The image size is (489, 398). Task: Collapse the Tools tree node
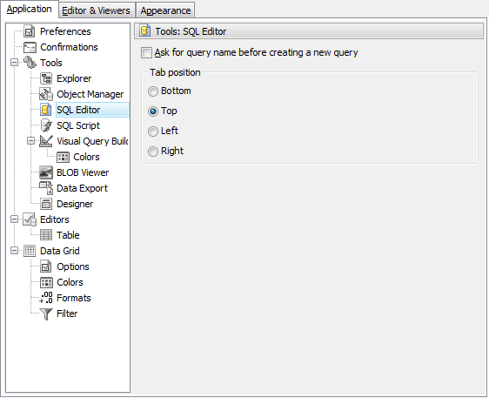tap(14, 63)
